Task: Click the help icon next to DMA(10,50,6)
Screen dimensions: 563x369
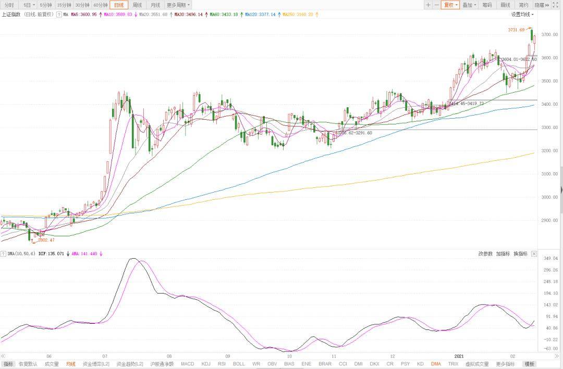Action: [3, 253]
